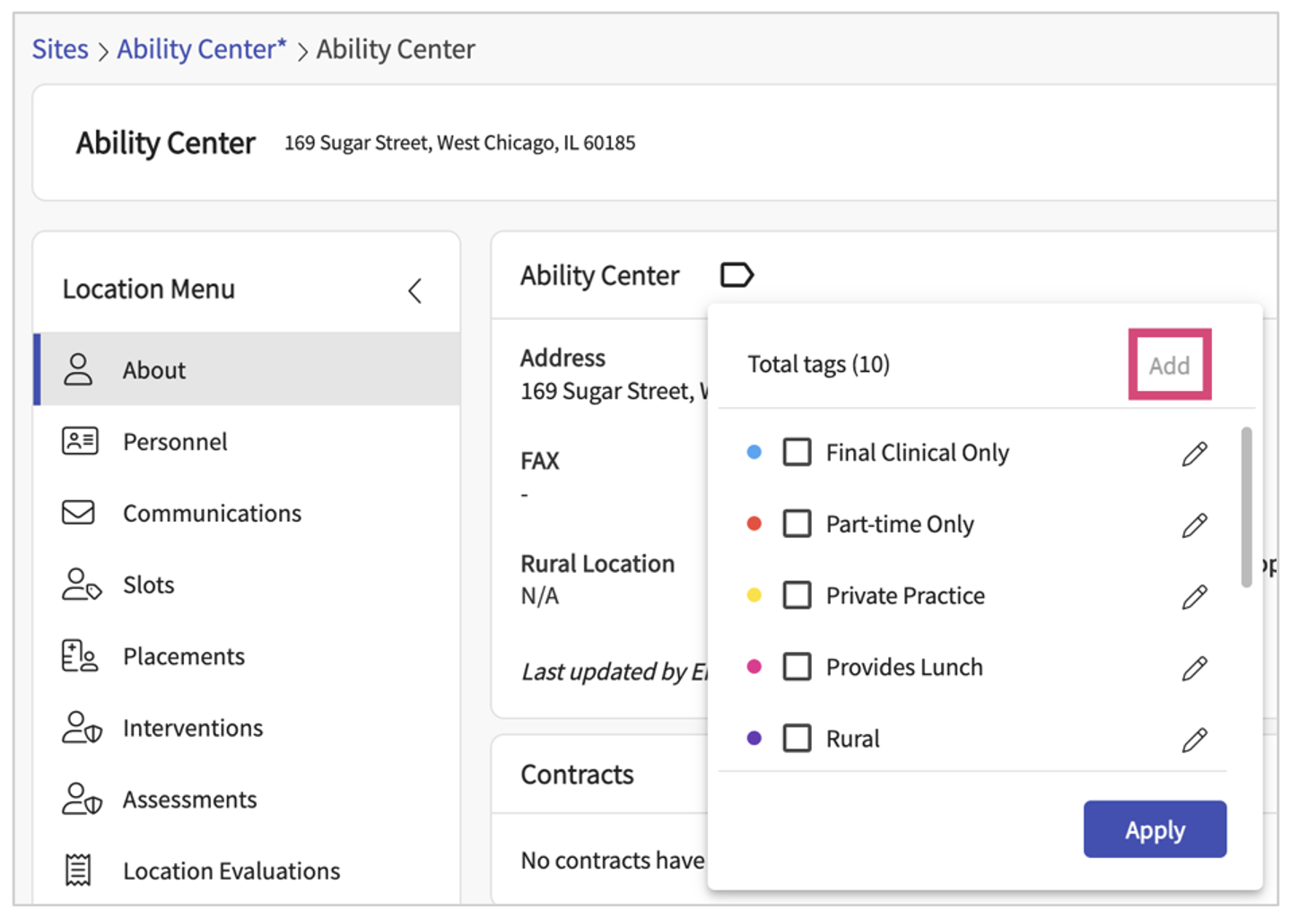Edit the Final Clinical Only tag

pyautogui.click(x=1194, y=454)
